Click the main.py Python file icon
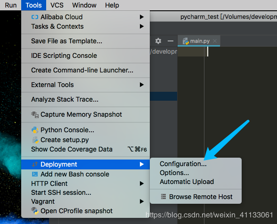 click(x=186, y=41)
